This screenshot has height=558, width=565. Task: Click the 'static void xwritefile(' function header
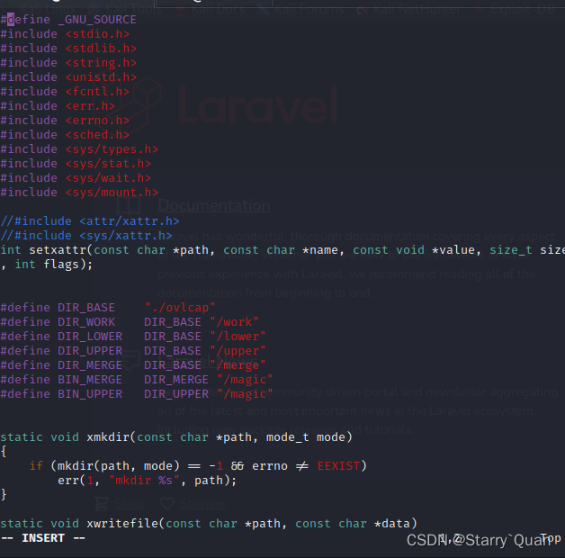(x=209, y=524)
